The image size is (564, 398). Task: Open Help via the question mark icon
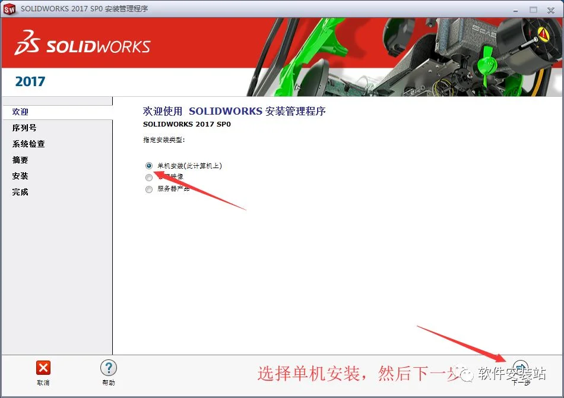[108, 368]
